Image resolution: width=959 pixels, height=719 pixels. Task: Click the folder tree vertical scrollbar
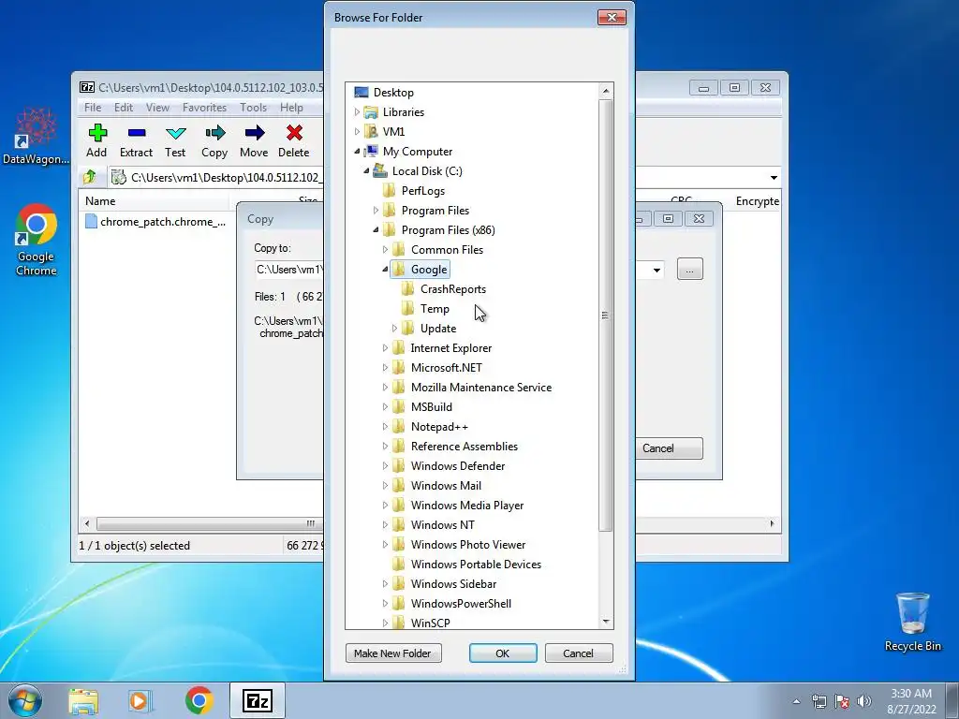(606, 315)
